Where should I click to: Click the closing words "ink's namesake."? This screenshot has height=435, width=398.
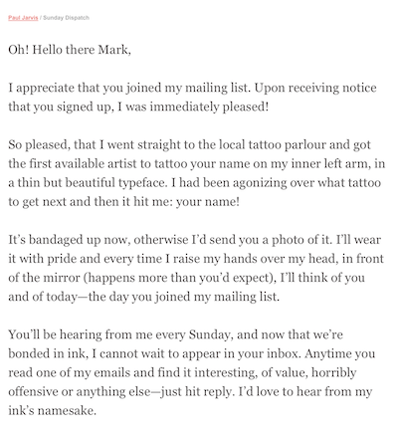52,410
